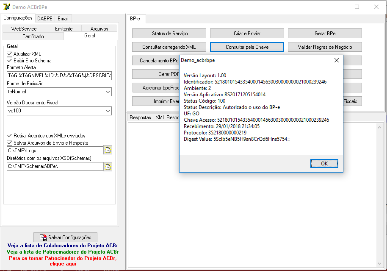The height and width of the screenshot is (271, 387).
Task: Click the Cancelamento BPe button
Action: pyautogui.click(x=156, y=61)
